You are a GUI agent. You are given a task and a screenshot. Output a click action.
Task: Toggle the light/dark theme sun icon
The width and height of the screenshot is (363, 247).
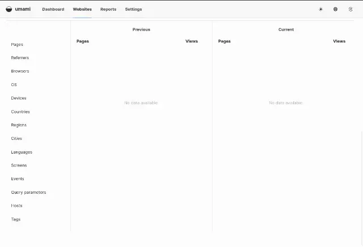point(320,9)
